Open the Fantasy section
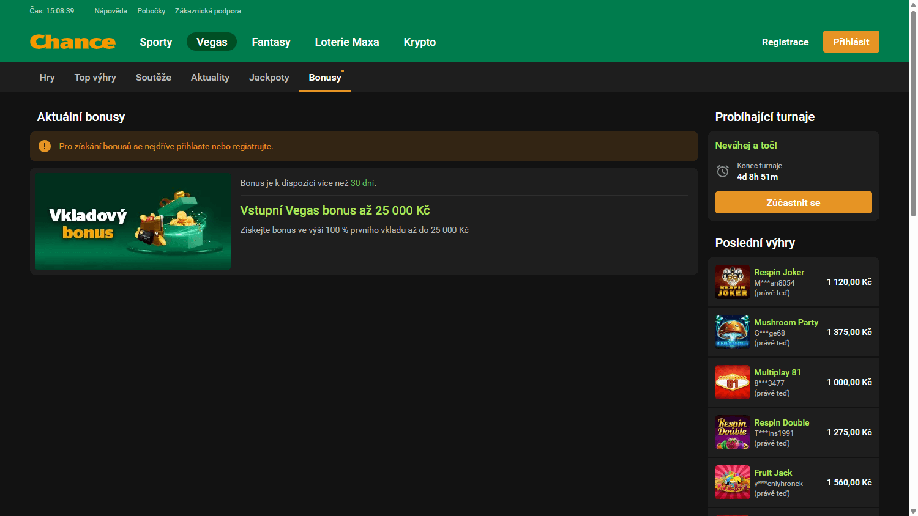Image resolution: width=918 pixels, height=516 pixels. point(271,42)
